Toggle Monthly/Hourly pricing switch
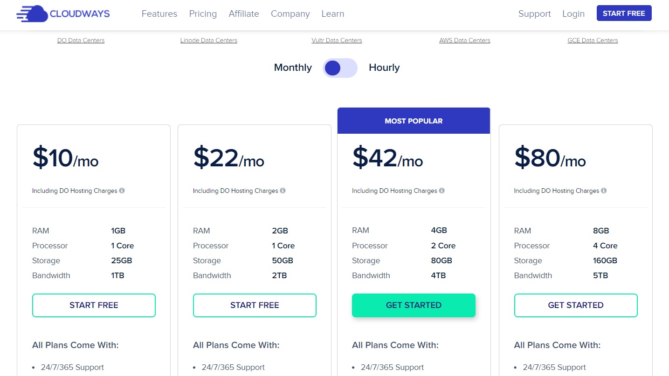Viewport: 669px width, 376px height. click(x=340, y=68)
